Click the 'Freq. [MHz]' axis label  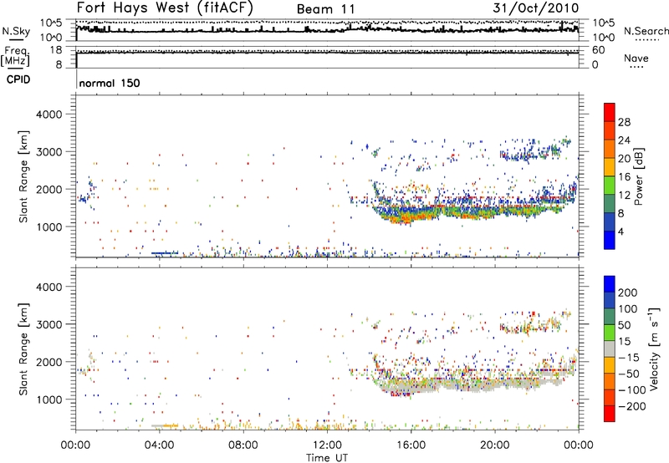click(16, 57)
